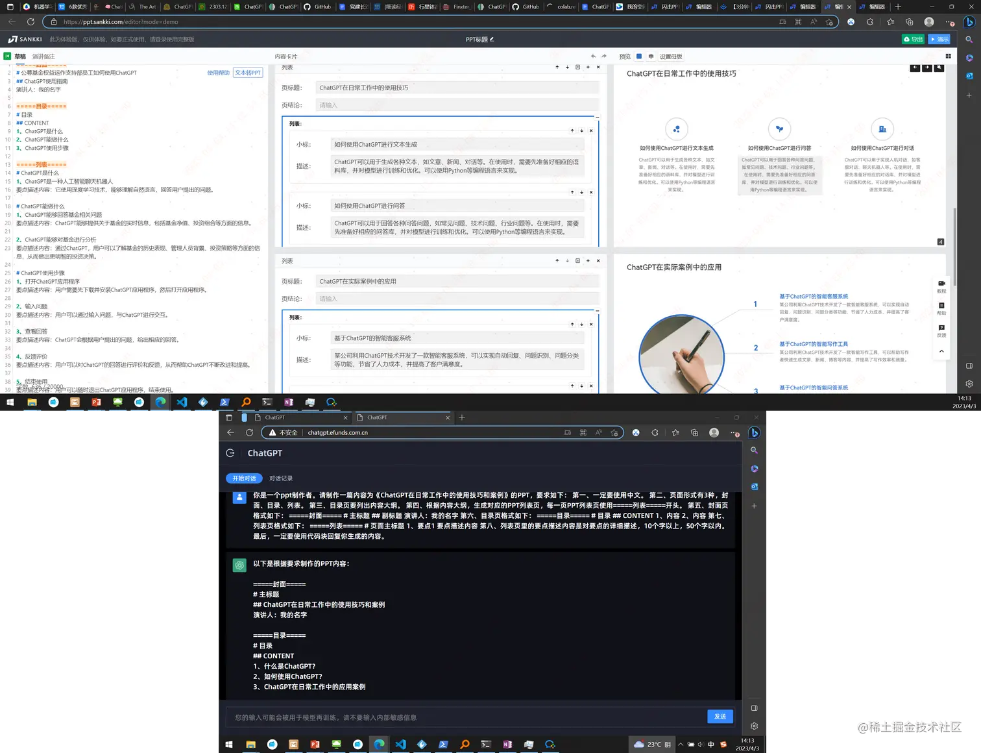Click the pen-writing photo on second slide
Viewport: 981px width, 753px height.
[x=681, y=354]
